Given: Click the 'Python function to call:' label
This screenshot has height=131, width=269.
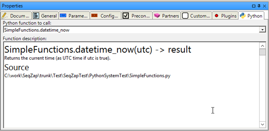Looking at the screenshot, I should tap(27, 23).
